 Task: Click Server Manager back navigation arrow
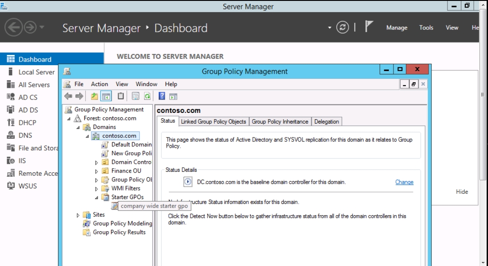tap(13, 27)
